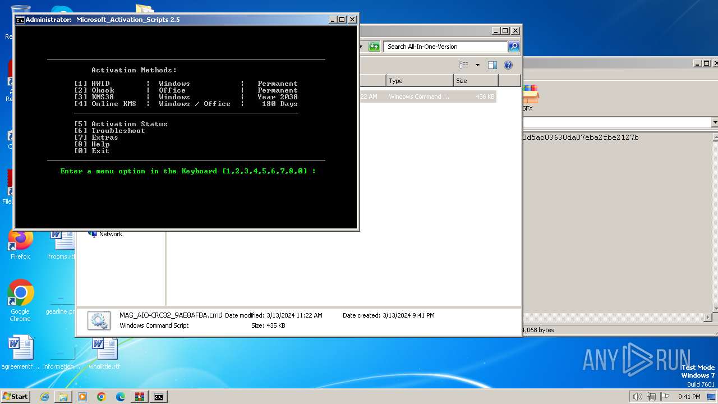Launch Chrome from the taskbar
The image size is (718, 404).
click(102, 397)
